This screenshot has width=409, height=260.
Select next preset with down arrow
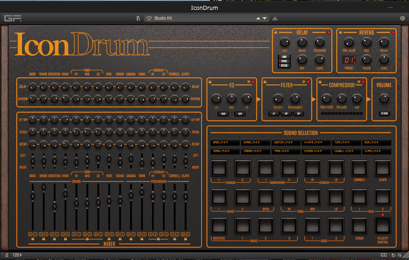264,18
